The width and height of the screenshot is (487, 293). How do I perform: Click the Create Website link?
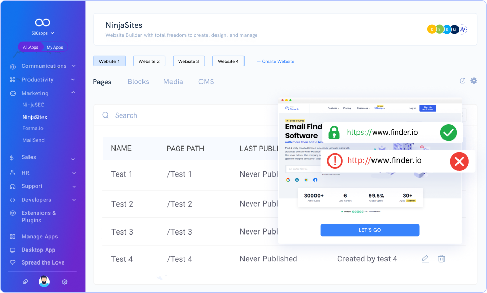tap(276, 61)
